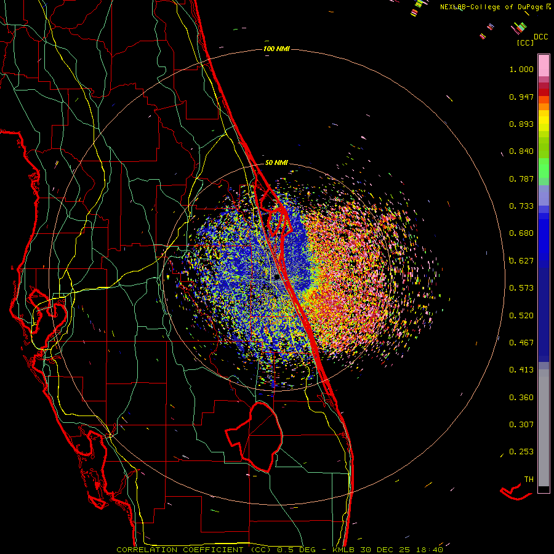Select the 0.253 scale value
Screen dimensions: 554x554
(521, 452)
